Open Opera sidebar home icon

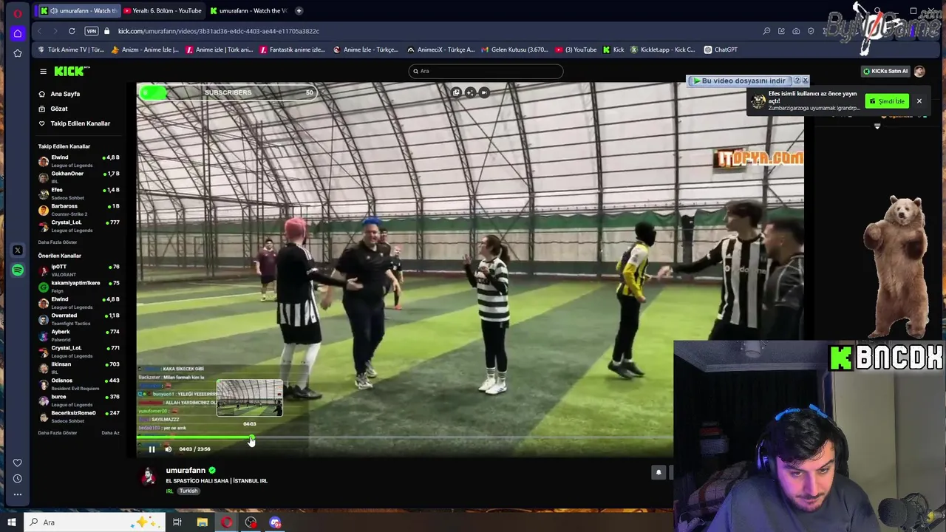[x=18, y=34]
